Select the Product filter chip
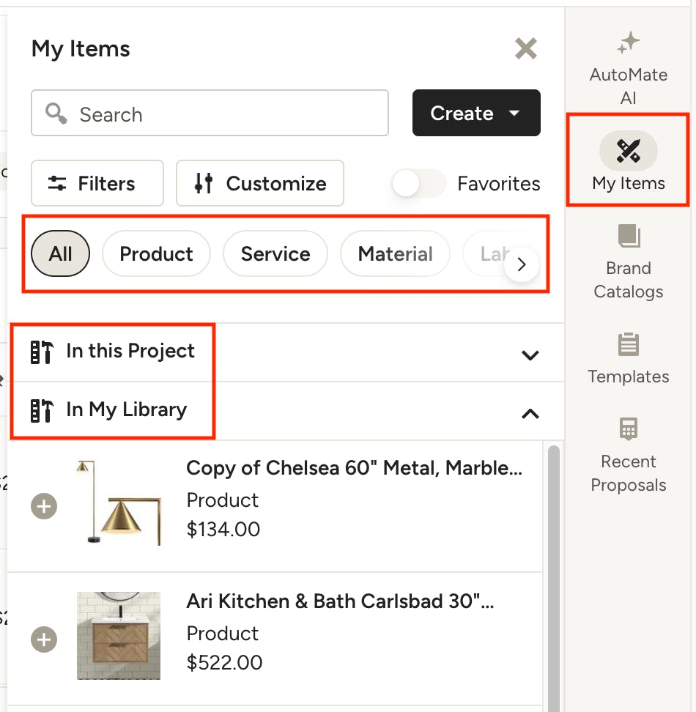This screenshot has width=696, height=712. pos(156,254)
